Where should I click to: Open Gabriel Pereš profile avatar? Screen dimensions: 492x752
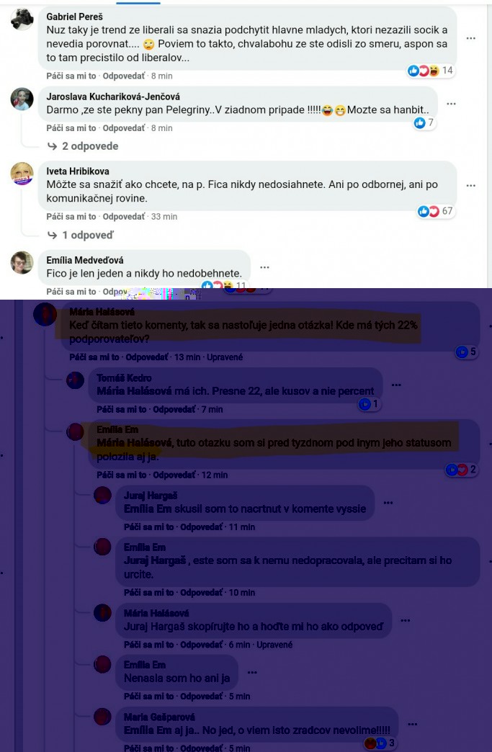(x=22, y=19)
